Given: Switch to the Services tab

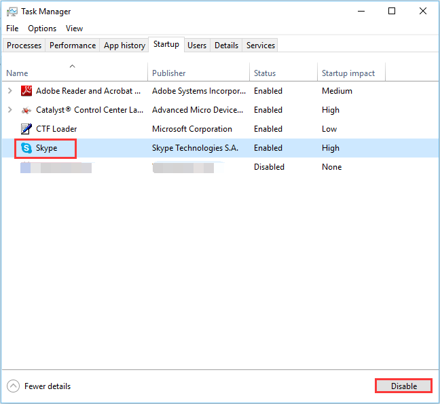Looking at the screenshot, I should coord(261,45).
